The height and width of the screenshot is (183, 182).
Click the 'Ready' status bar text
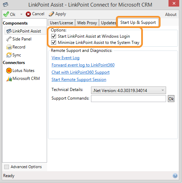[9, 176]
